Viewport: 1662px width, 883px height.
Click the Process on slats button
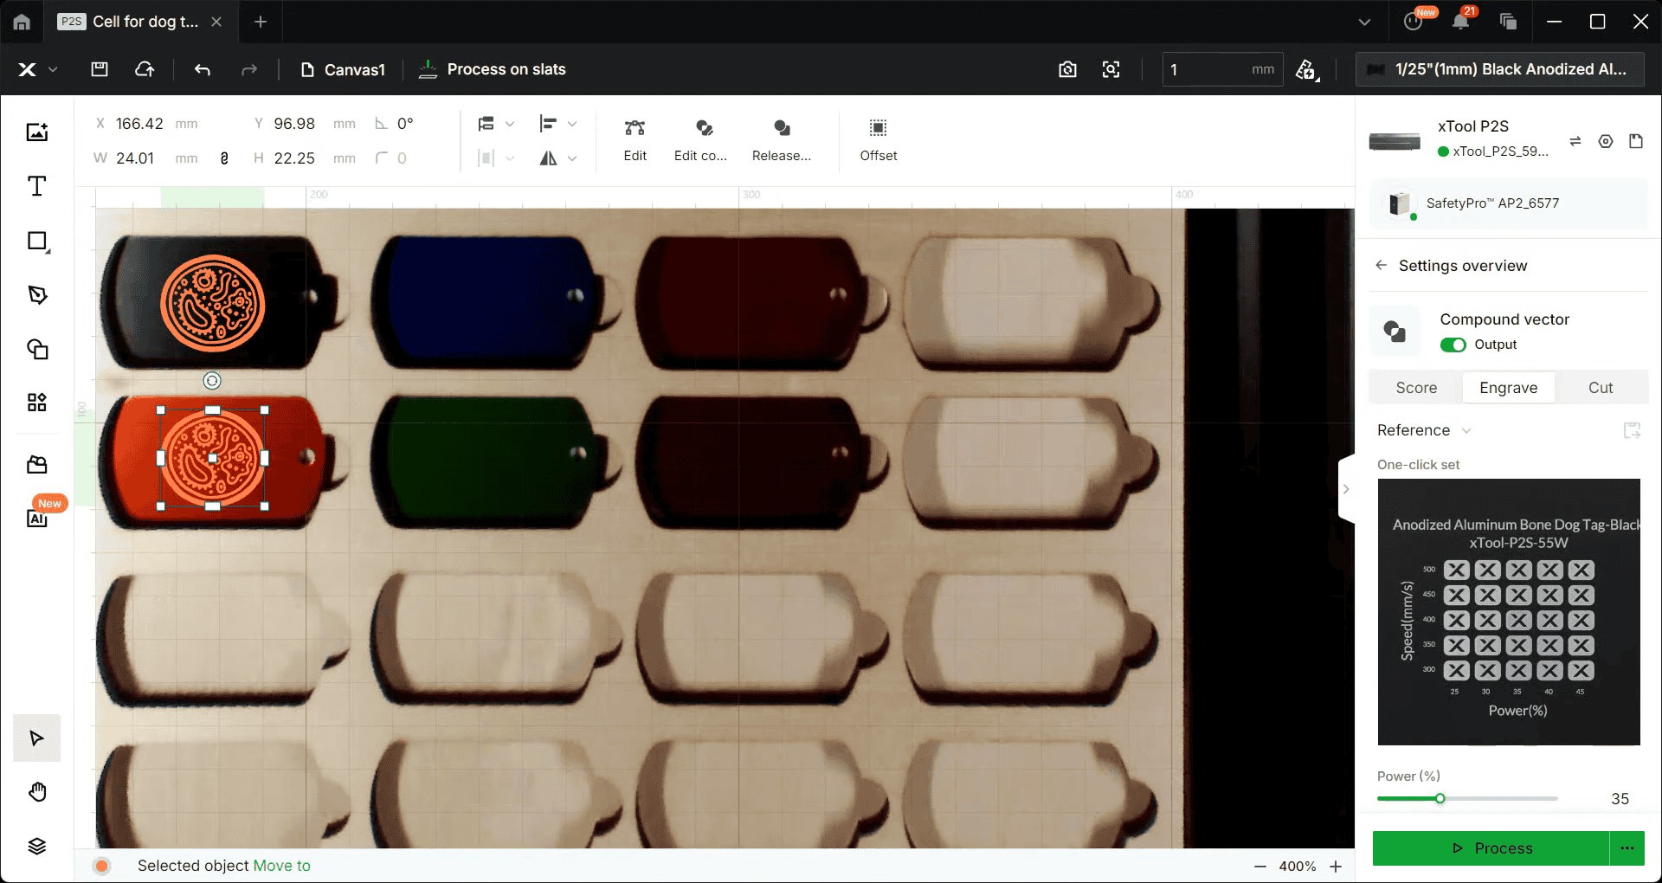492,69
